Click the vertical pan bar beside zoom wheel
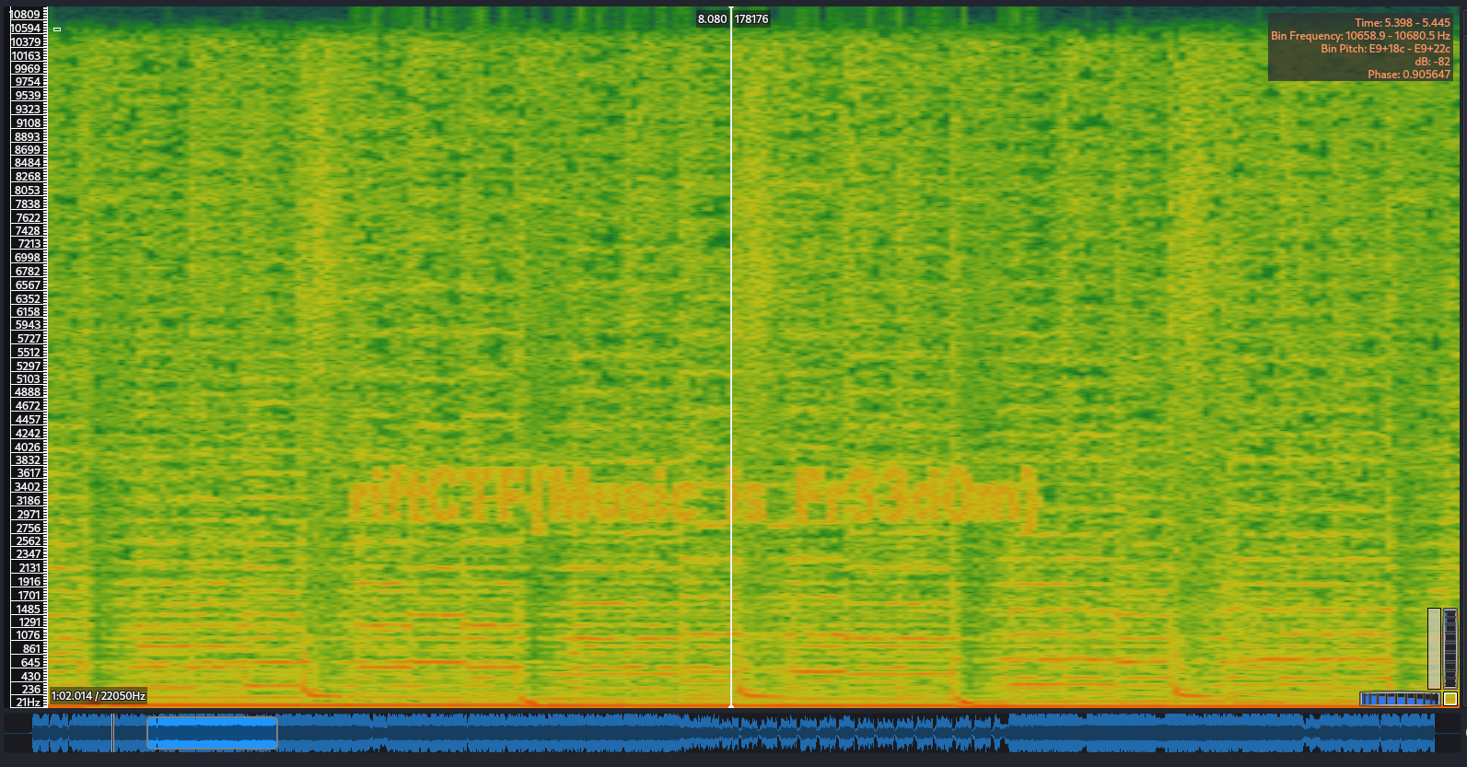1467x767 pixels. [1434, 648]
